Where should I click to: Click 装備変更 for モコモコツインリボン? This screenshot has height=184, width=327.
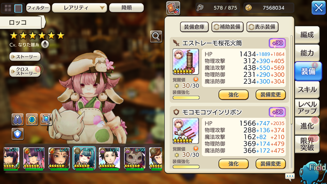point(271,164)
